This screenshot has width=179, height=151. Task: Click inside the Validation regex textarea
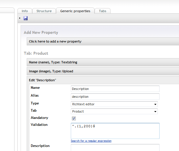click(115, 131)
